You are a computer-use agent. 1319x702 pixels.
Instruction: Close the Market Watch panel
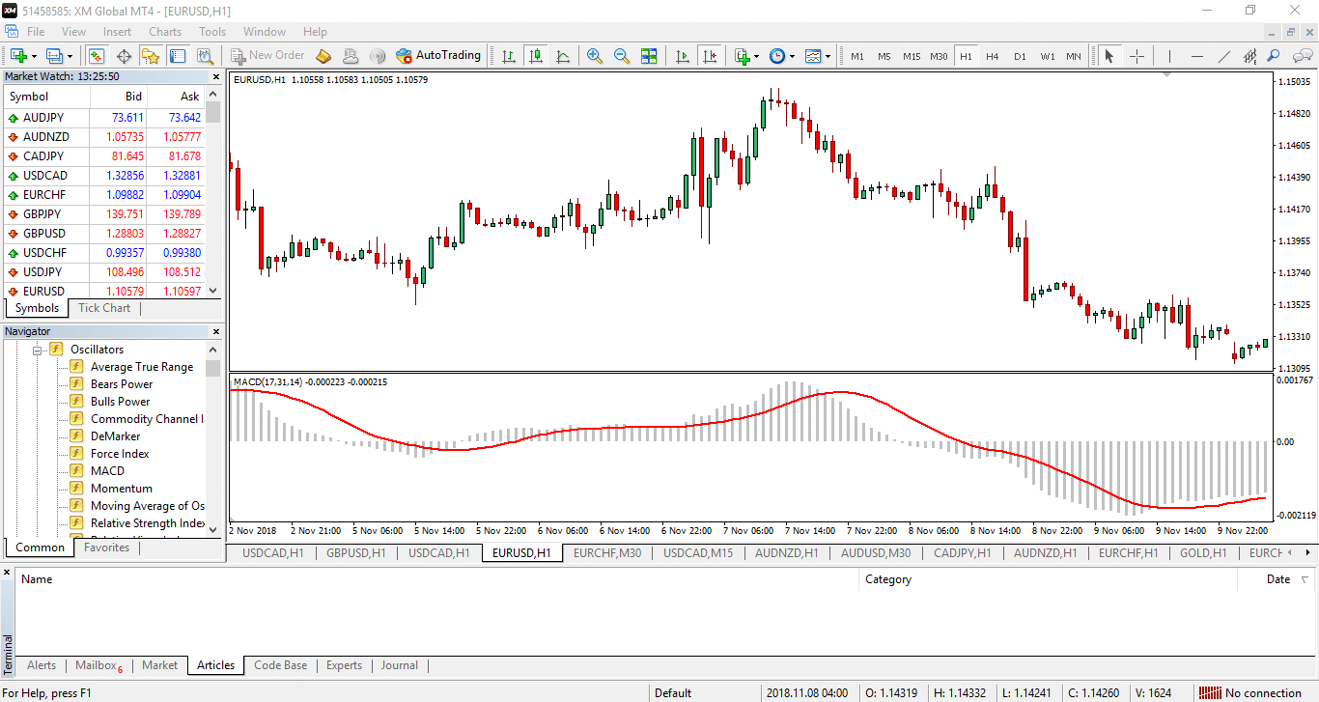point(215,76)
